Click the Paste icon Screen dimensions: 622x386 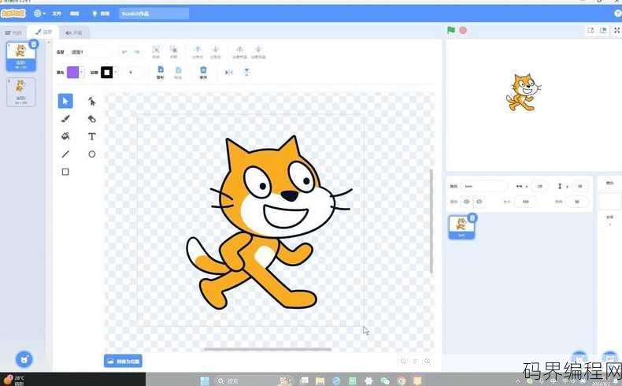178,72
